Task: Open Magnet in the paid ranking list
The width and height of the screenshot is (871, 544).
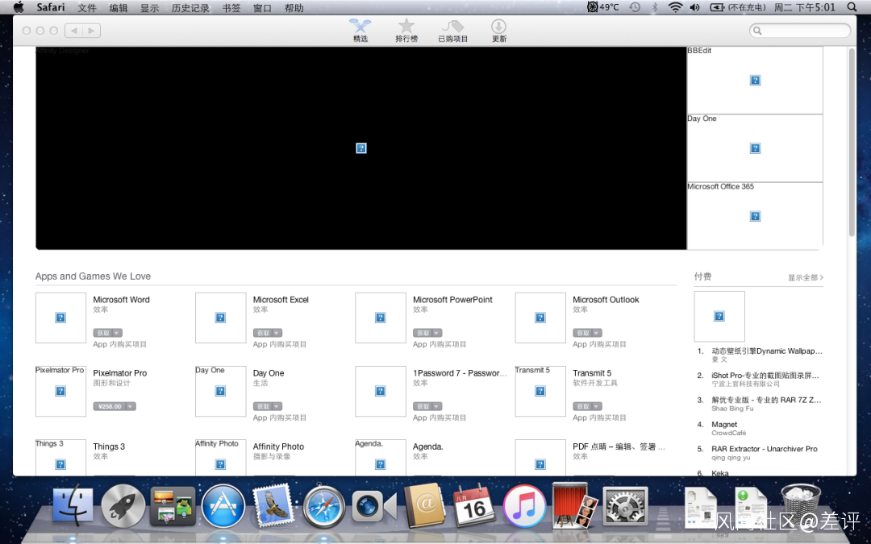Action: click(724, 425)
